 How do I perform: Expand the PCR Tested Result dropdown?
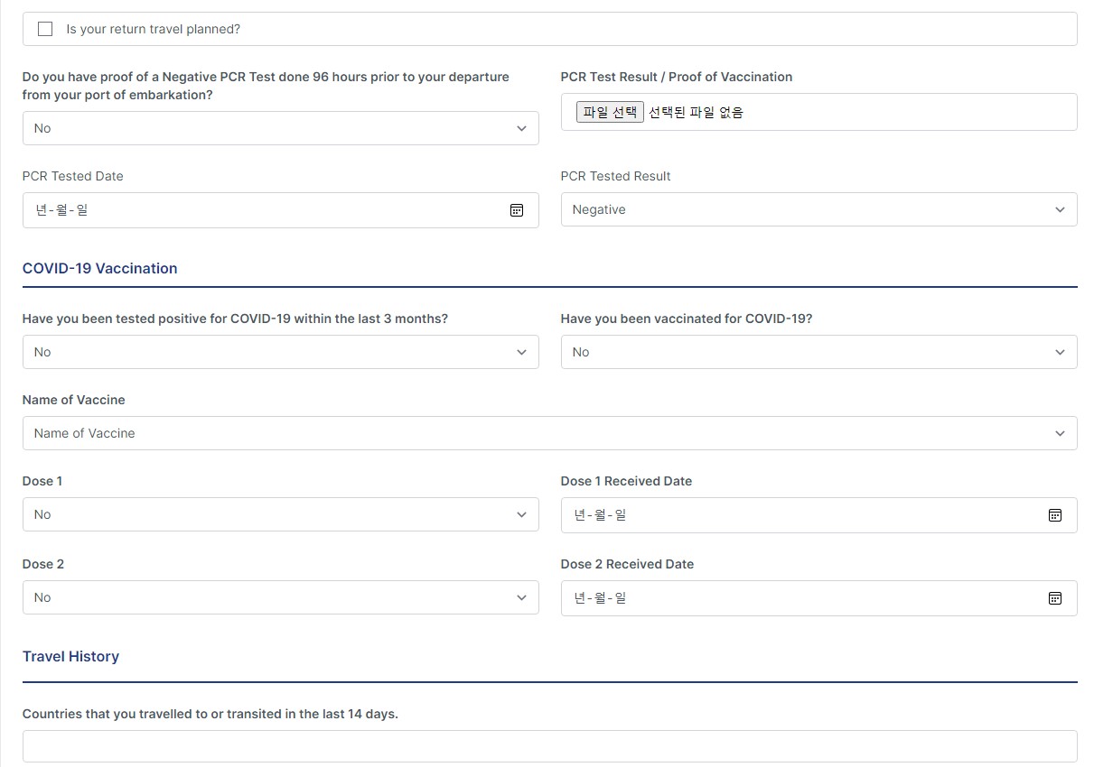[x=819, y=209]
